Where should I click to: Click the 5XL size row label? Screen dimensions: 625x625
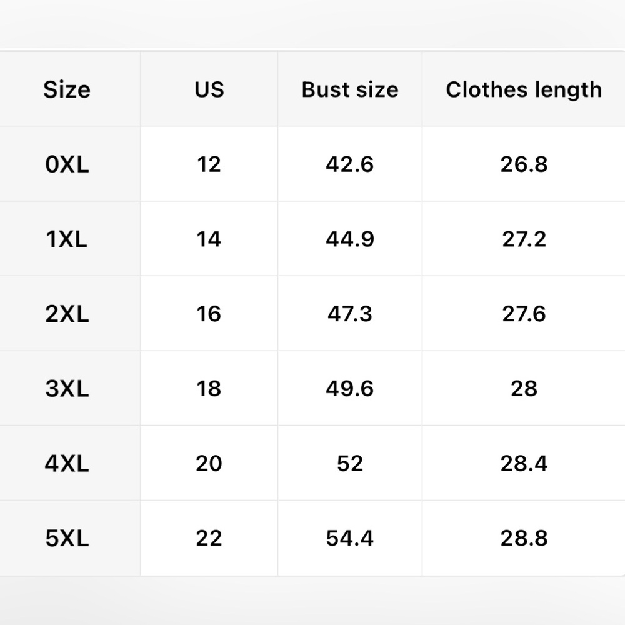(x=67, y=538)
